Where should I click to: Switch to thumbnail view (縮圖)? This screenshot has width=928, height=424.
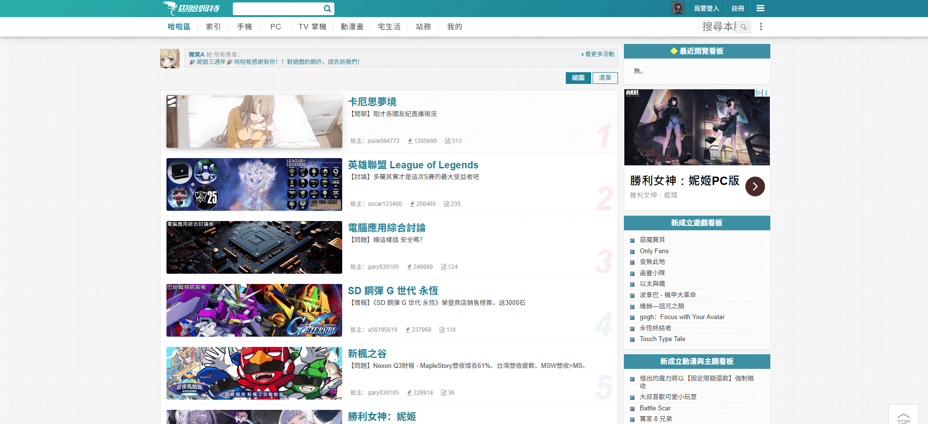(578, 78)
